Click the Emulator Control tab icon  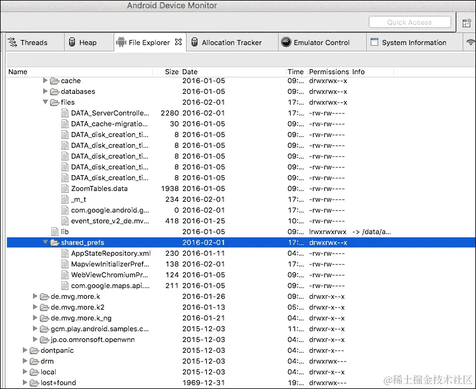(286, 42)
